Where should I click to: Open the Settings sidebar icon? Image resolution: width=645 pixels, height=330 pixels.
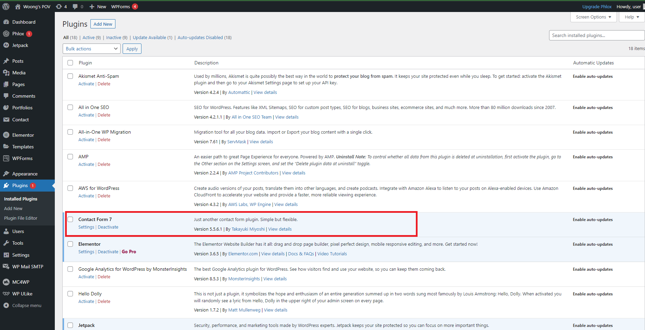coord(6,255)
